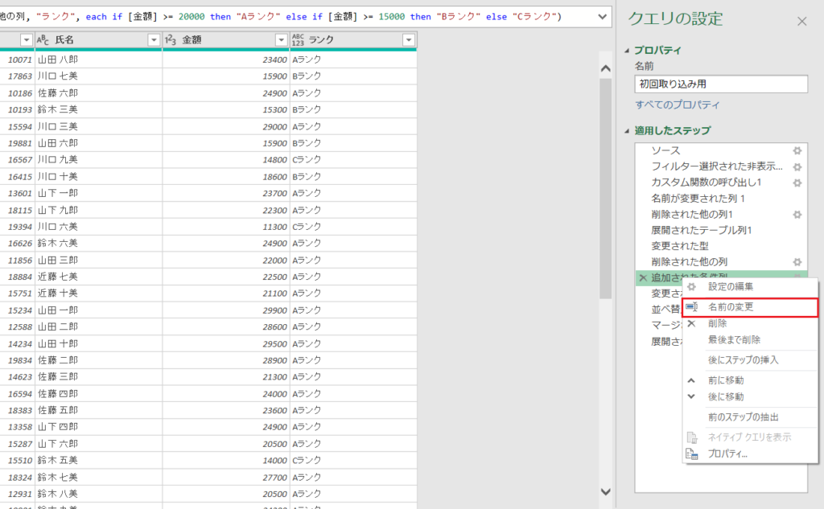Click the query name field showing 初回取り込み用

(720, 84)
